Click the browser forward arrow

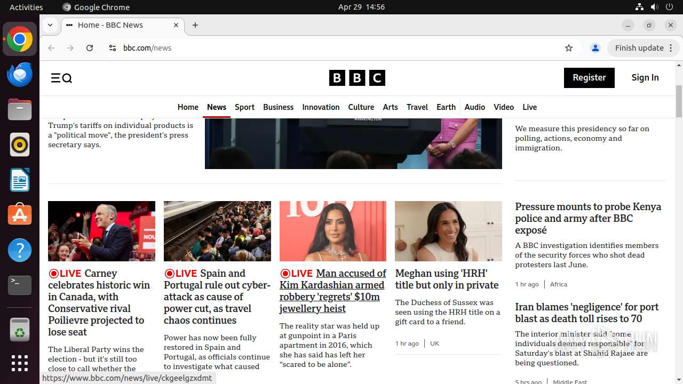(70, 48)
